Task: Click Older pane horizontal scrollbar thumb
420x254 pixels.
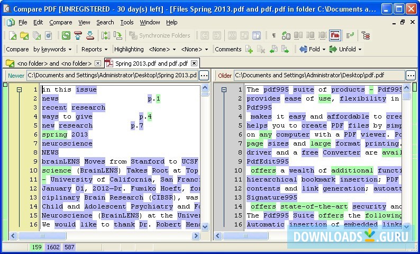Action: [245, 236]
